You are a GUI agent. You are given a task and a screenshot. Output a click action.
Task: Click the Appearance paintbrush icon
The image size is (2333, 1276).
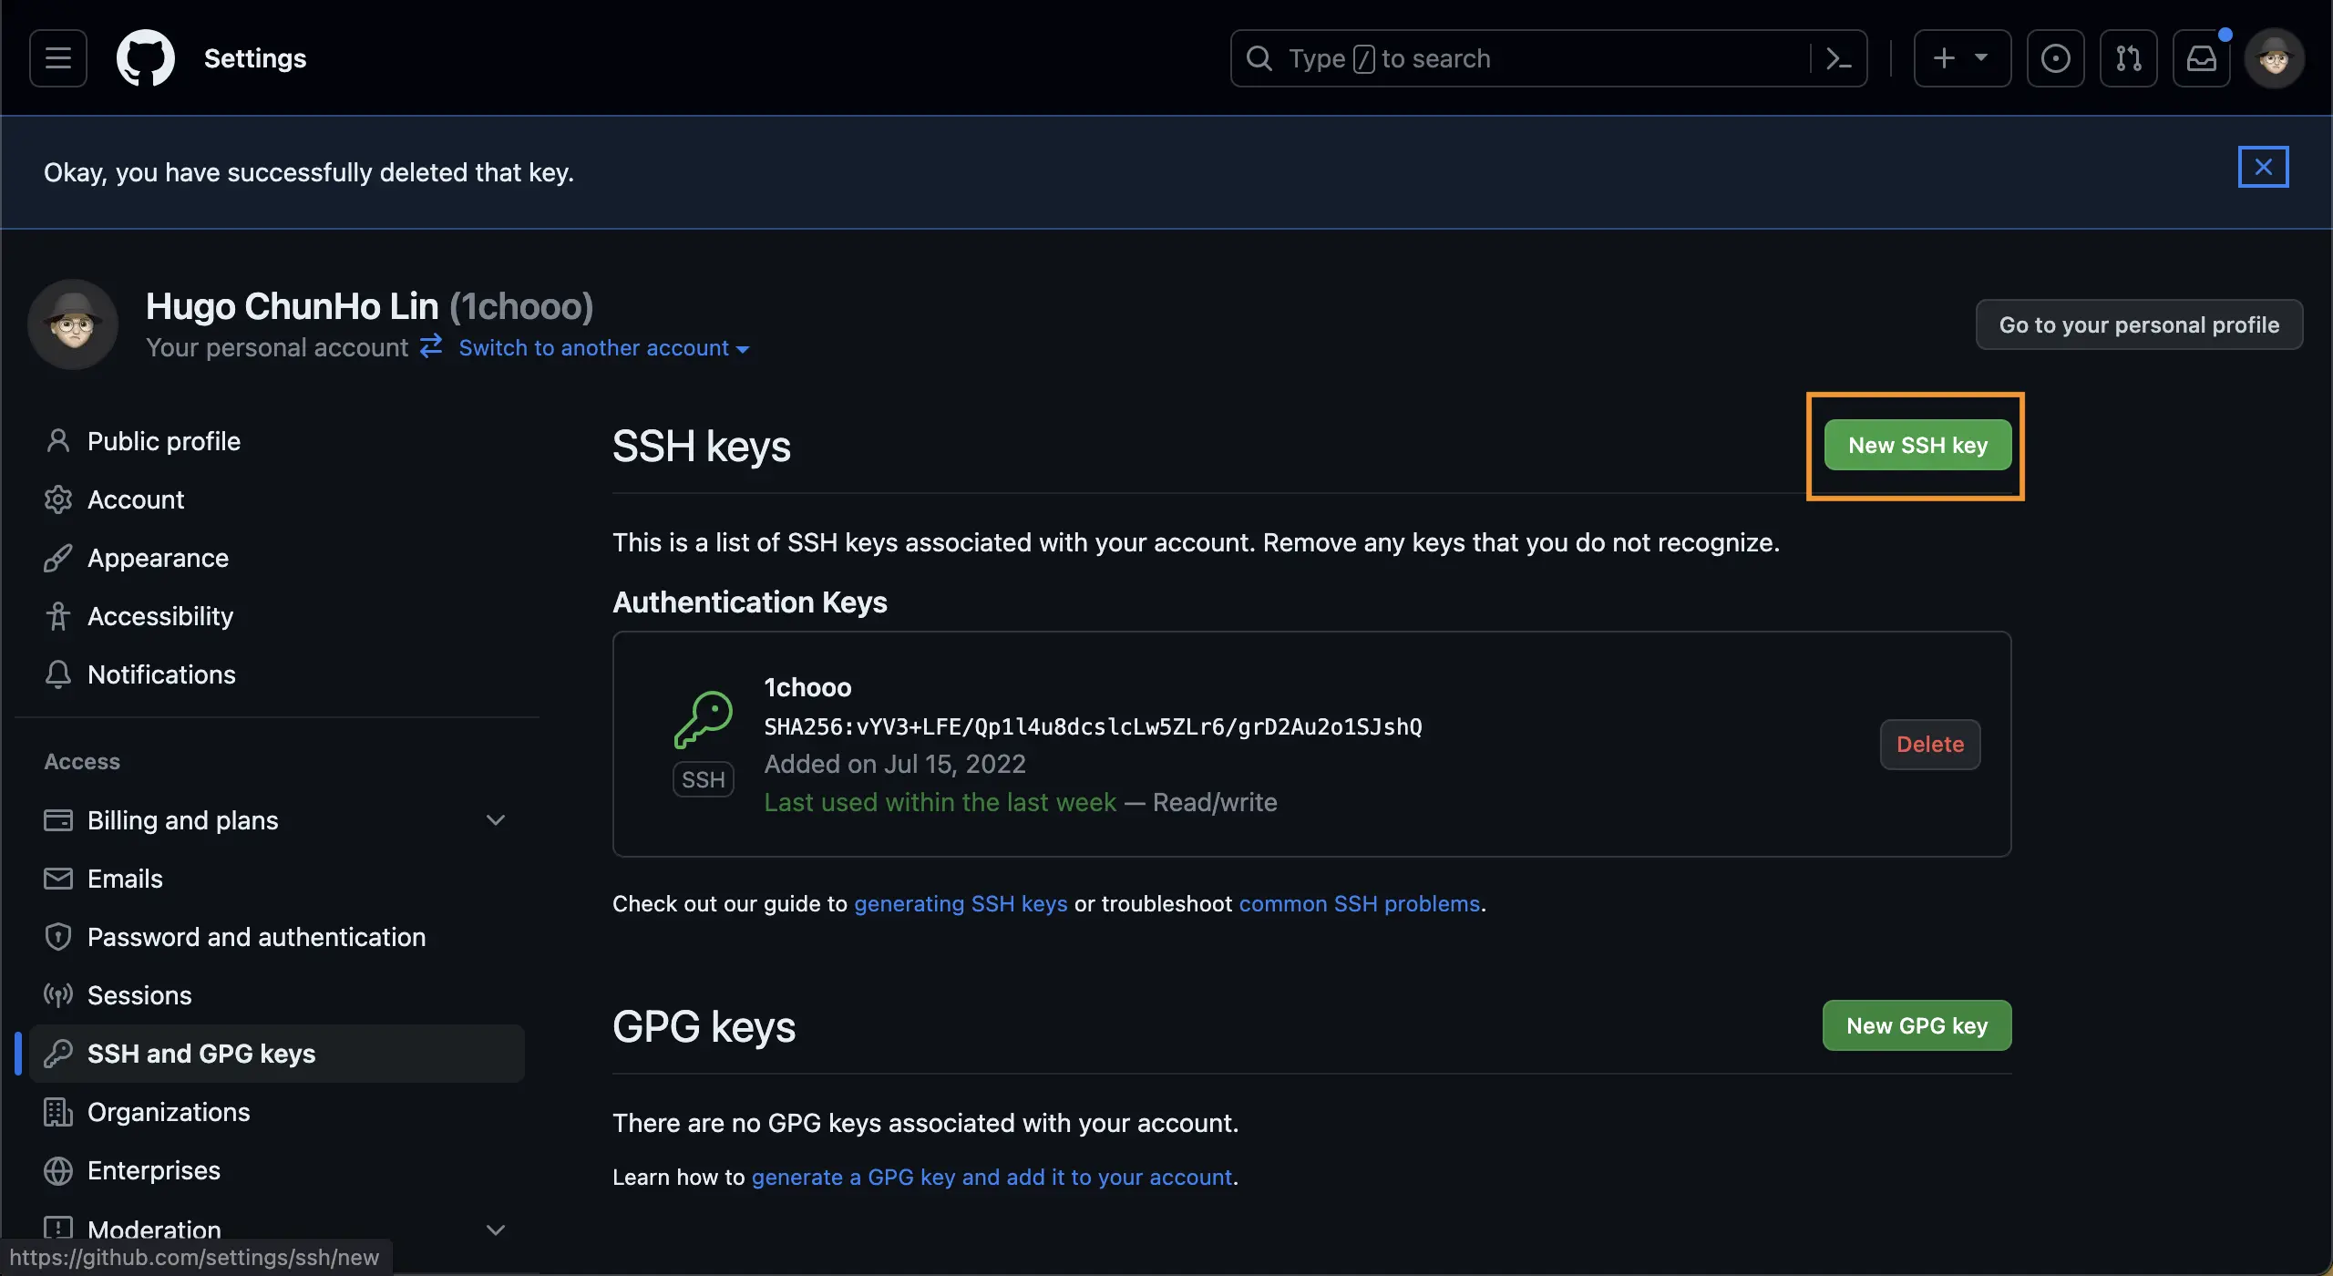coord(58,558)
